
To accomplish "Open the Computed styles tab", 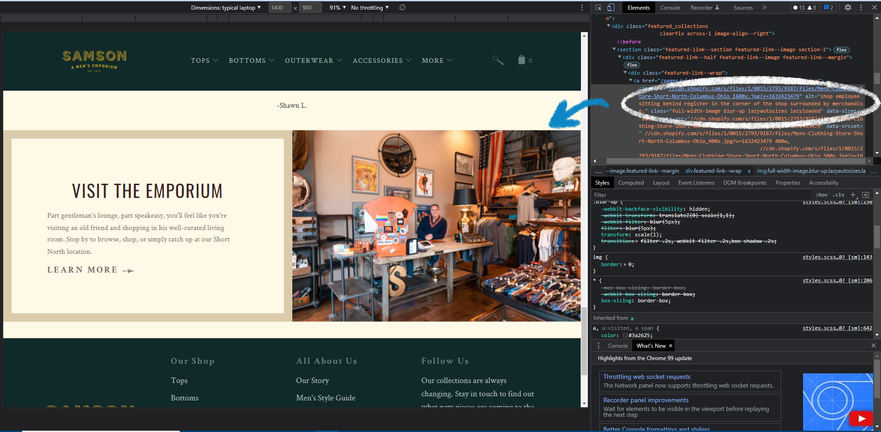I will point(631,183).
